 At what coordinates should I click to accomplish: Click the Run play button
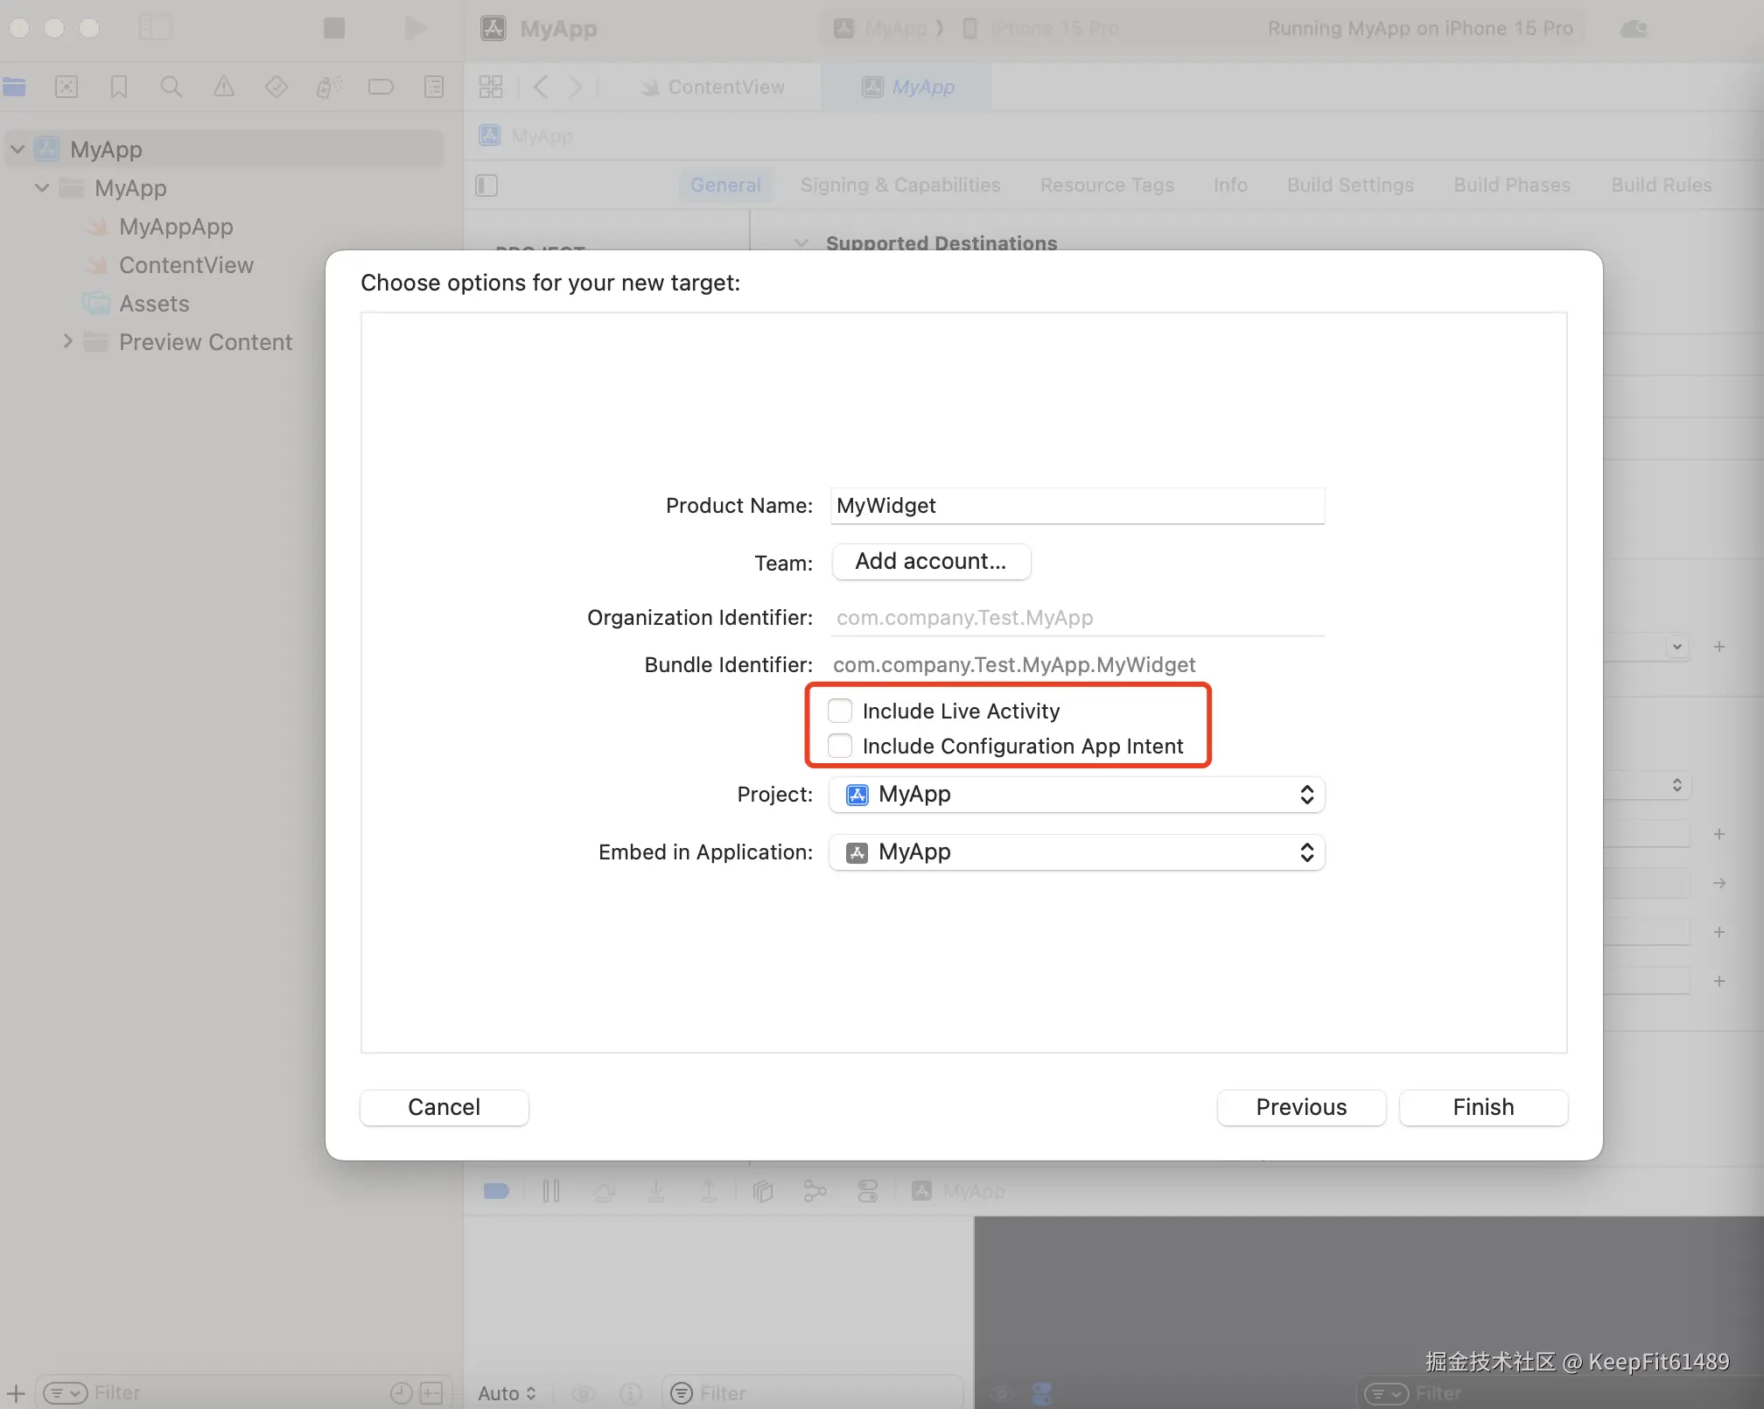(415, 28)
